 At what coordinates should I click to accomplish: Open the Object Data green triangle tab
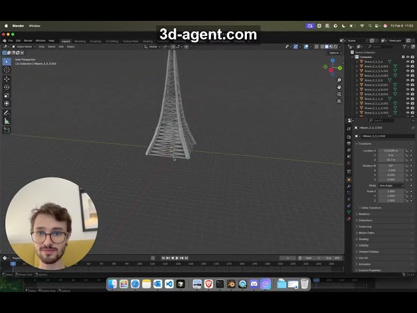pyautogui.click(x=349, y=212)
